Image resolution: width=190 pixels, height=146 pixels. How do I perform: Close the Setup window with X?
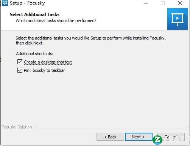pos(180,3)
